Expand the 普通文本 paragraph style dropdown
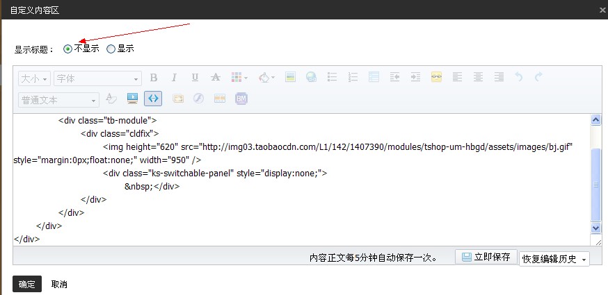The image size is (608, 295). click(58, 100)
